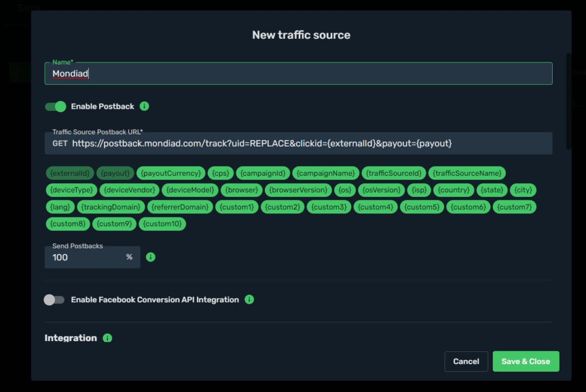Cancel the new traffic source form
Image resolution: width=586 pixels, height=392 pixels.
coord(466,361)
